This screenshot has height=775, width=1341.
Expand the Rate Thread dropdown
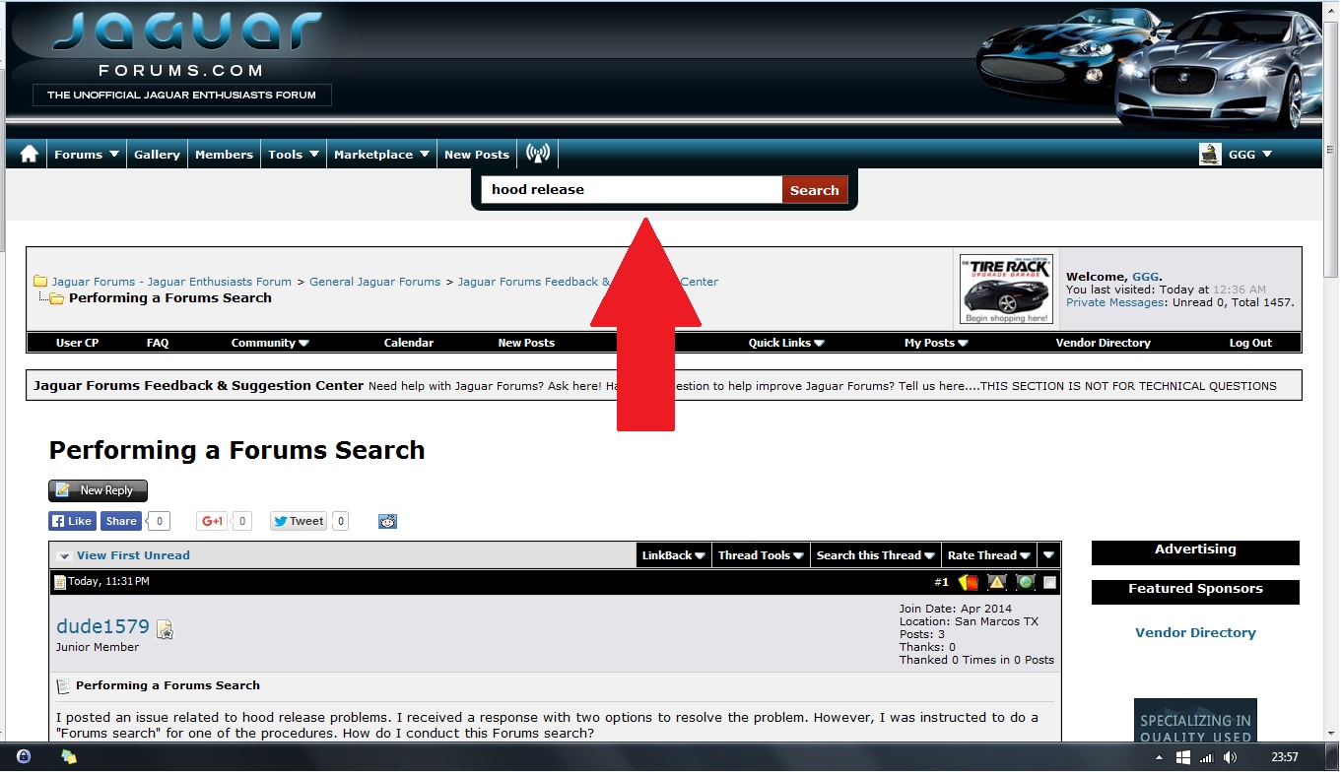989,555
